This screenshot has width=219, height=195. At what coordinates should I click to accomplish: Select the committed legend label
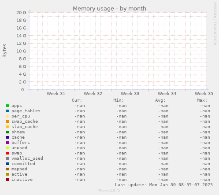tap(23, 164)
